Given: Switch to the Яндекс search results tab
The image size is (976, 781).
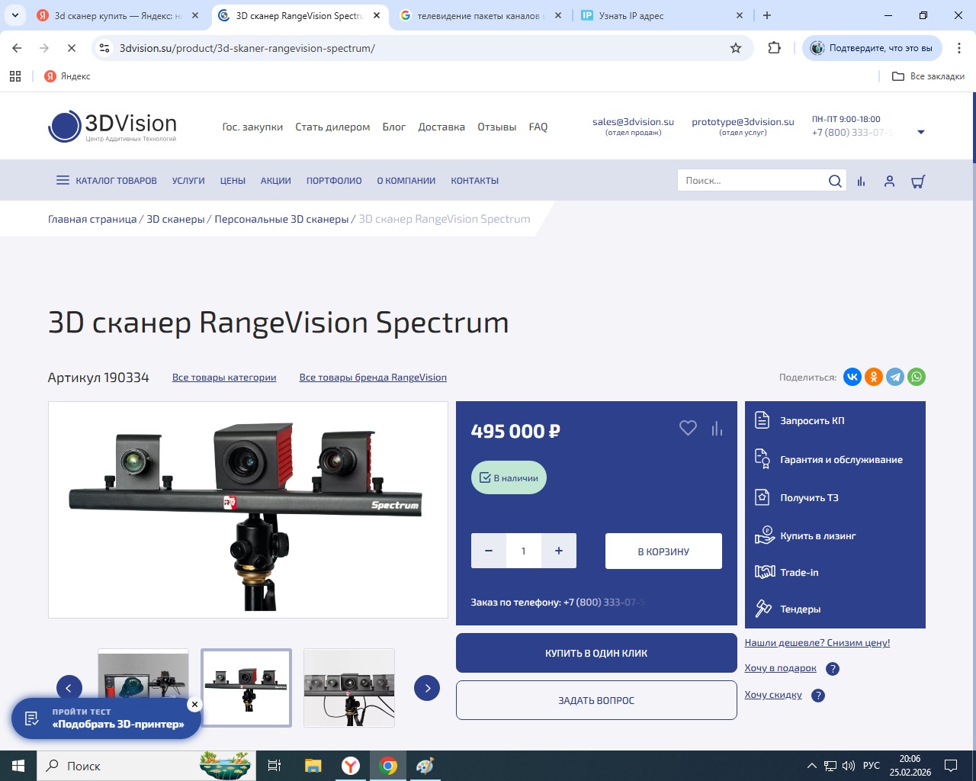Looking at the screenshot, I should pos(118,15).
